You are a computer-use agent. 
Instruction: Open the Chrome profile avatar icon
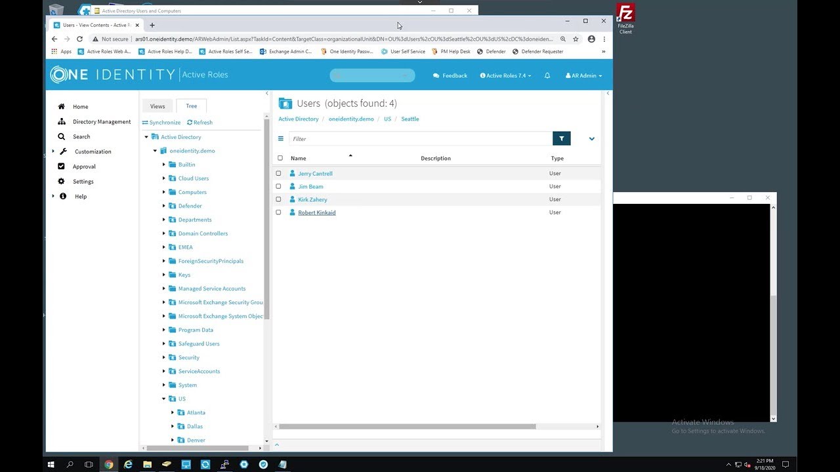coord(591,39)
